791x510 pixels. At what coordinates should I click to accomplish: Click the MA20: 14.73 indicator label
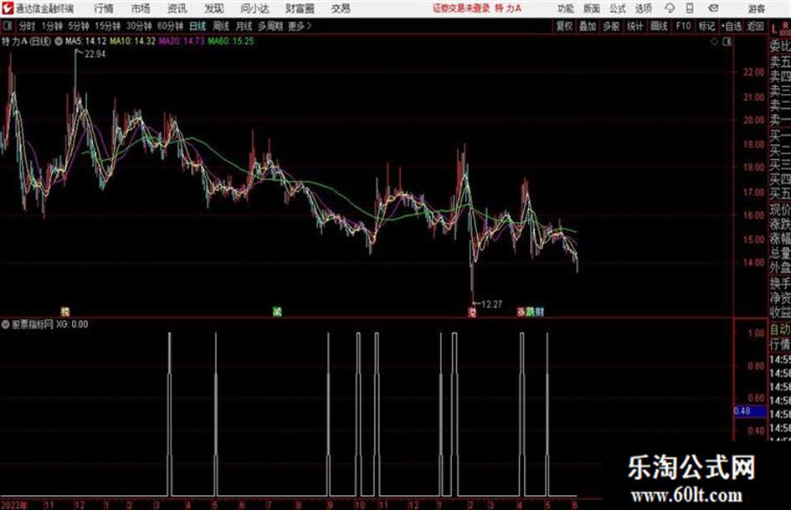182,41
